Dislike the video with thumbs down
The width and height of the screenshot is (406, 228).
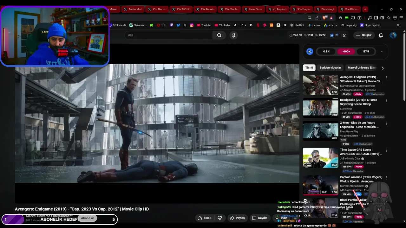[x=219, y=218]
